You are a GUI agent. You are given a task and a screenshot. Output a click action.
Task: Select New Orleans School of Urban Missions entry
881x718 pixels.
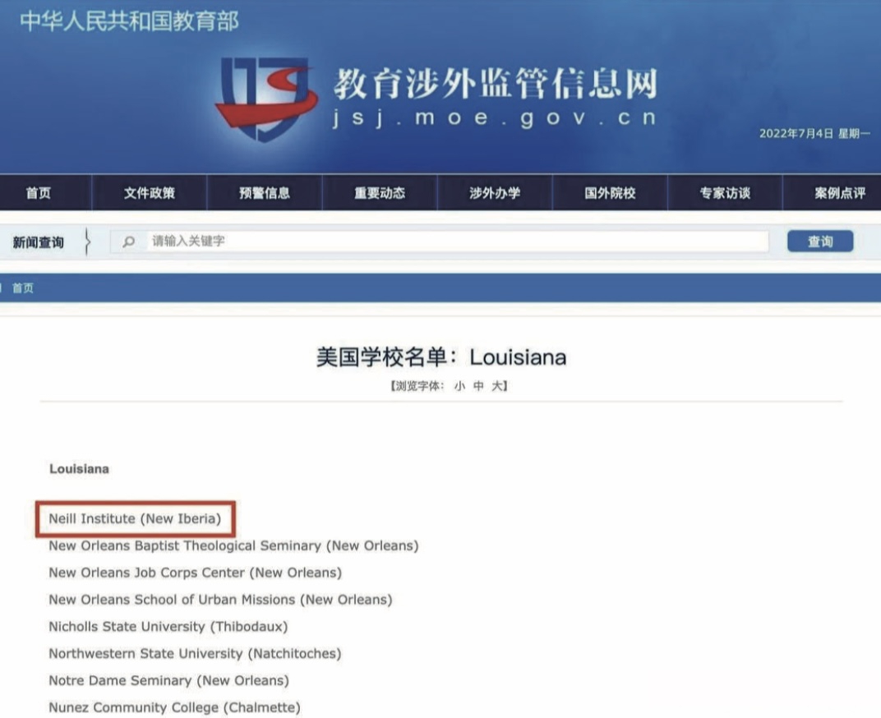220,600
